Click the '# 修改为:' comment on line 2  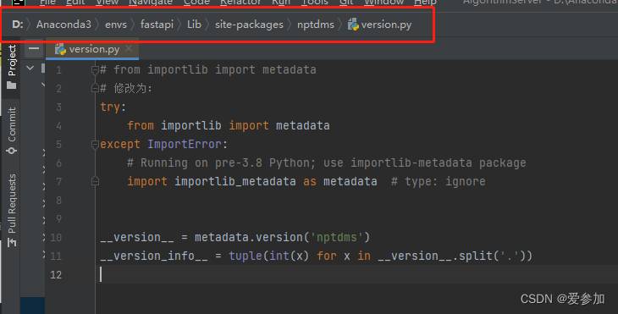tap(126, 88)
